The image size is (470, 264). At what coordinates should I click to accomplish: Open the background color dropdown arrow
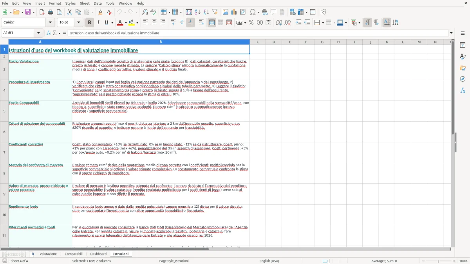pos(137,23)
